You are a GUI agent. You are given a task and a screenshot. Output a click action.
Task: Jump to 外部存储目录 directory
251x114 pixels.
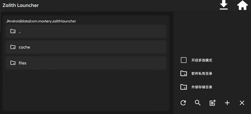202,87
